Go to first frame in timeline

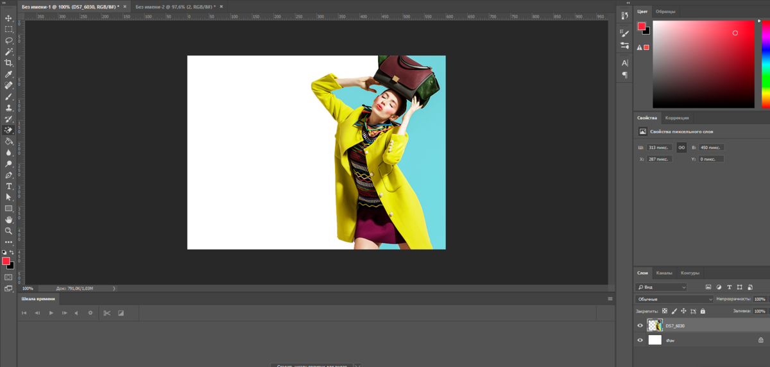click(x=24, y=313)
